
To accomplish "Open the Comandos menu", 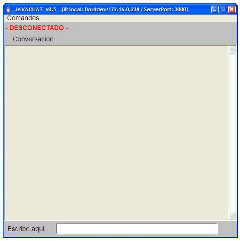I will 23,18.
